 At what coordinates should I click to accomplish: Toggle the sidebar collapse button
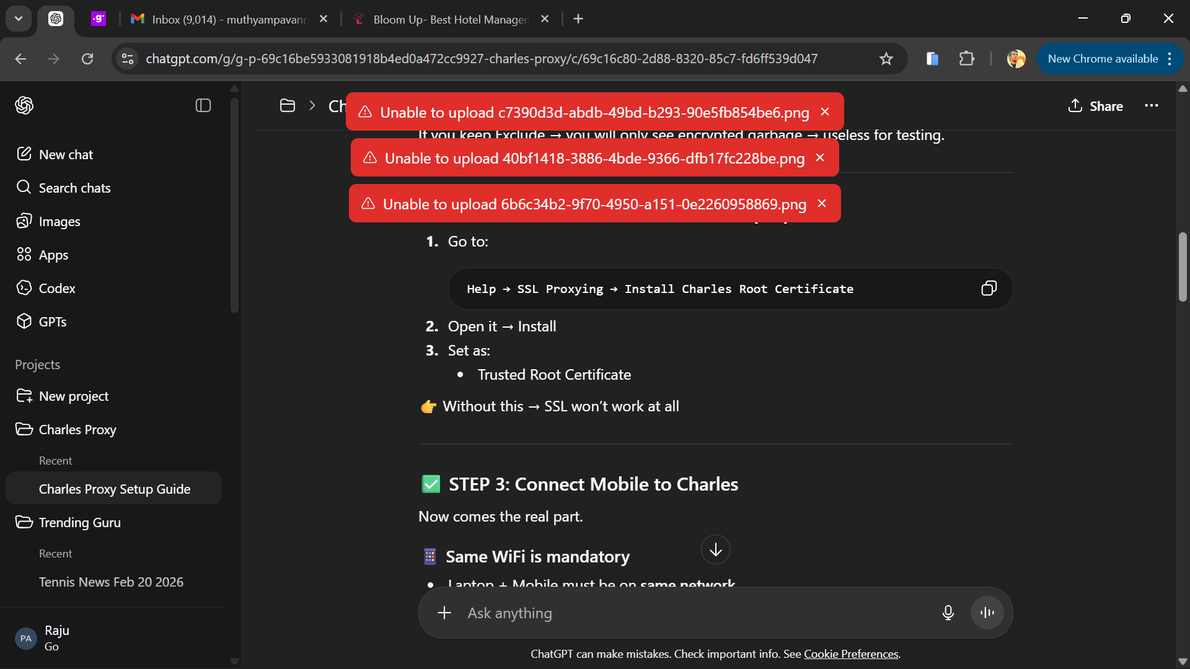click(203, 106)
